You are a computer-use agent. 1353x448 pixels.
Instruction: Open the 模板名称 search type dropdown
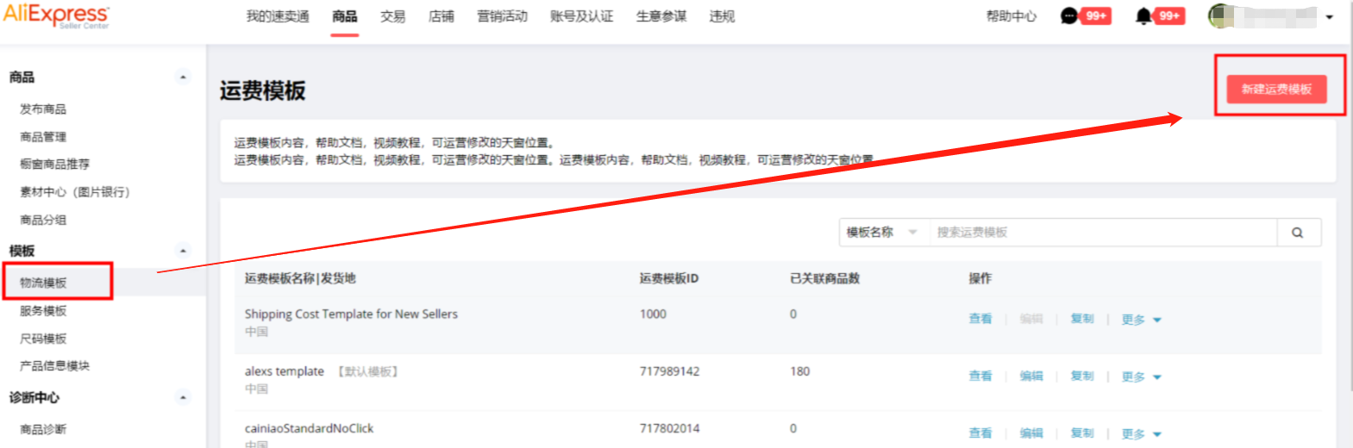click(883, 233)
